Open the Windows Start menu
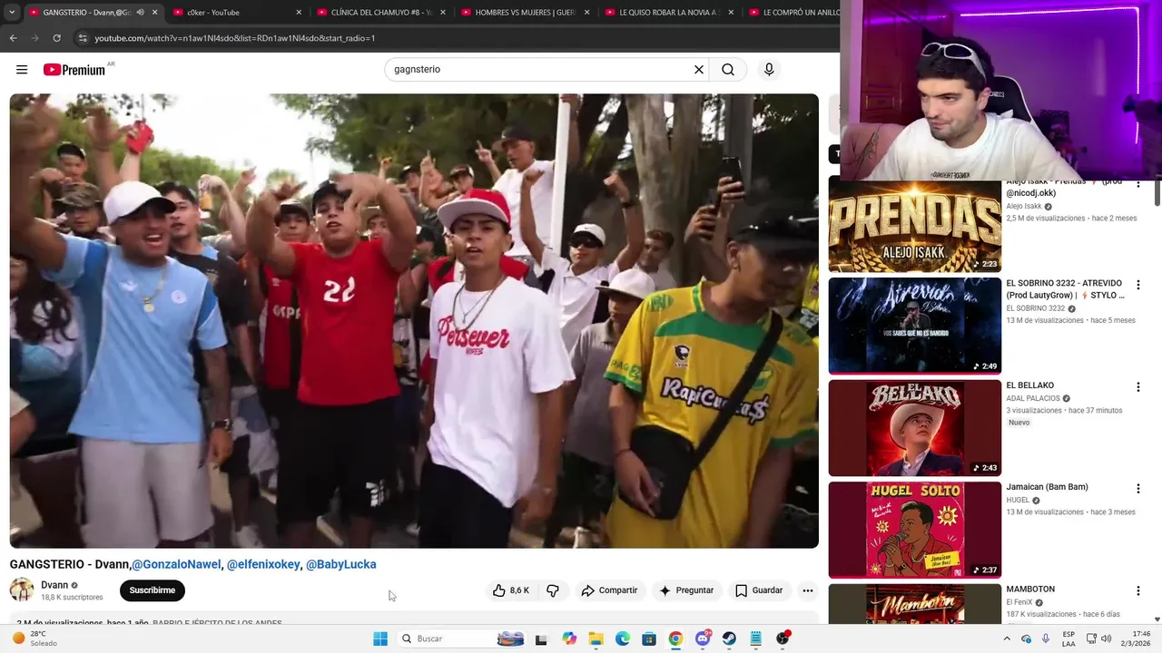Image resolution: width=1162 pixels, height=653 pixels. click(x=380, y=638)
